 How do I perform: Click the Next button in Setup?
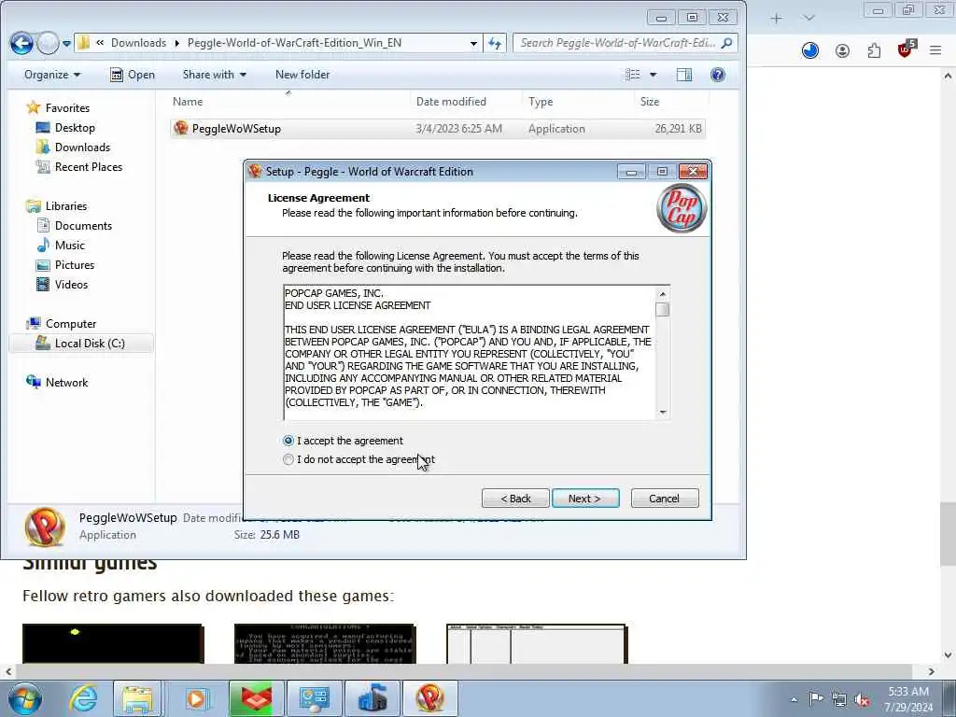tap(585, 499)
